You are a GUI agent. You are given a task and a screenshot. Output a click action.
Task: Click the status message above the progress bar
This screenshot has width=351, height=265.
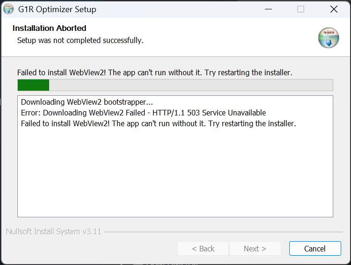[155, 73]
